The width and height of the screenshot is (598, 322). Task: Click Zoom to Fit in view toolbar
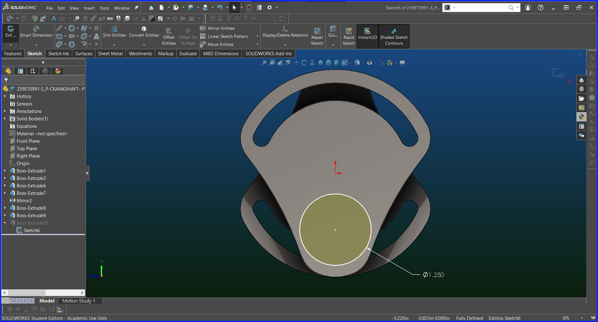click(x=264, y=63)
